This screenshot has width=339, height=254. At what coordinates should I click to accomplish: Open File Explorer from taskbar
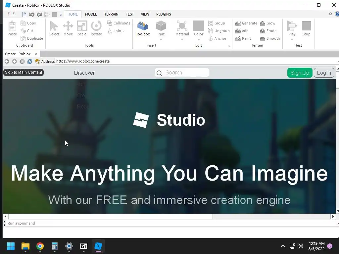click(25, 246)
